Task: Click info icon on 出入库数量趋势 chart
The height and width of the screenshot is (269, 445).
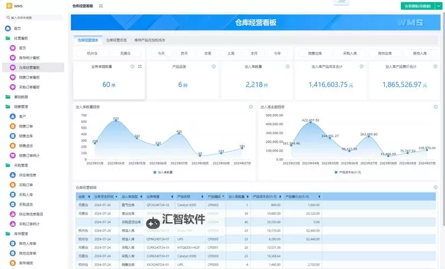Action: 251,107
